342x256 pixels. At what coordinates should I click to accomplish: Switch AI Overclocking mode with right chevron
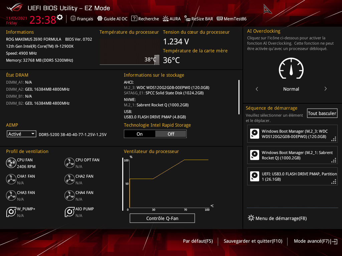click(x=325, y=89)
